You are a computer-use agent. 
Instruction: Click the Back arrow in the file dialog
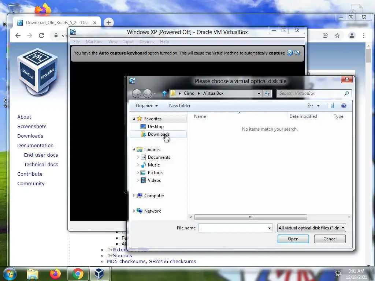coord(137,93)
